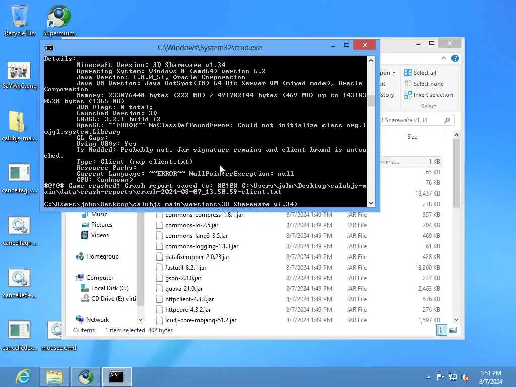
Task: Open File Explorer from taskbar
Action: pos(54,377)
